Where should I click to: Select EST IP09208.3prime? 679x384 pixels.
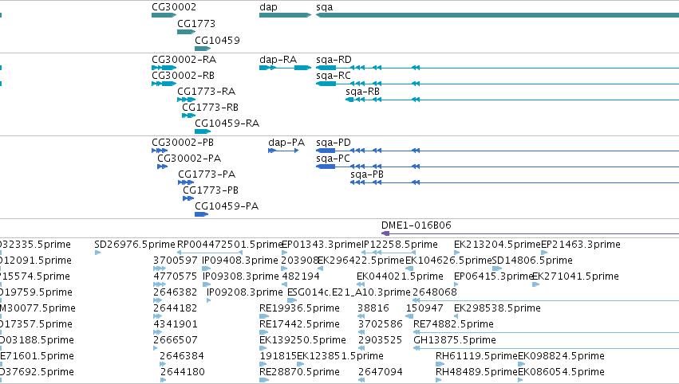pyautogui.click(x=245, y=292)
